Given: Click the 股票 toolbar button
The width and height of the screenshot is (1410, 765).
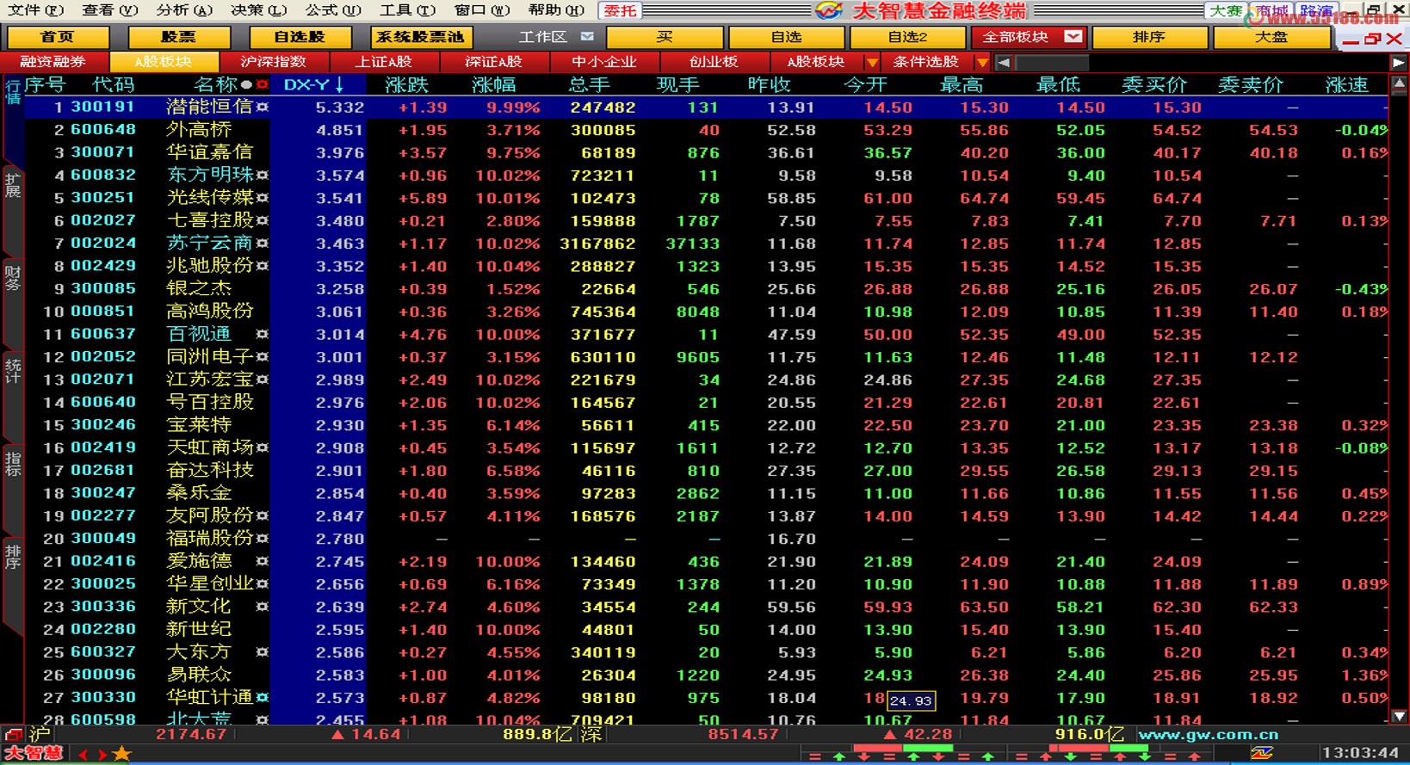Looking at the screenshot, I should click(179, 37).
